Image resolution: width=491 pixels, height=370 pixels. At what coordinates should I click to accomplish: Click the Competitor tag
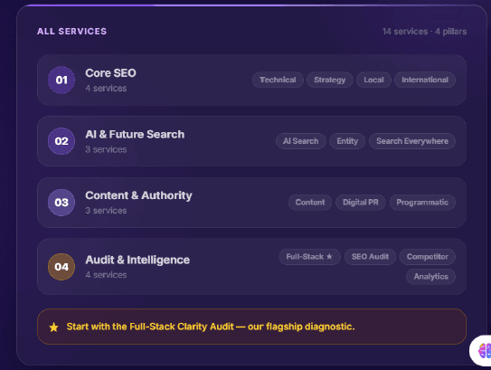point(428,257)
